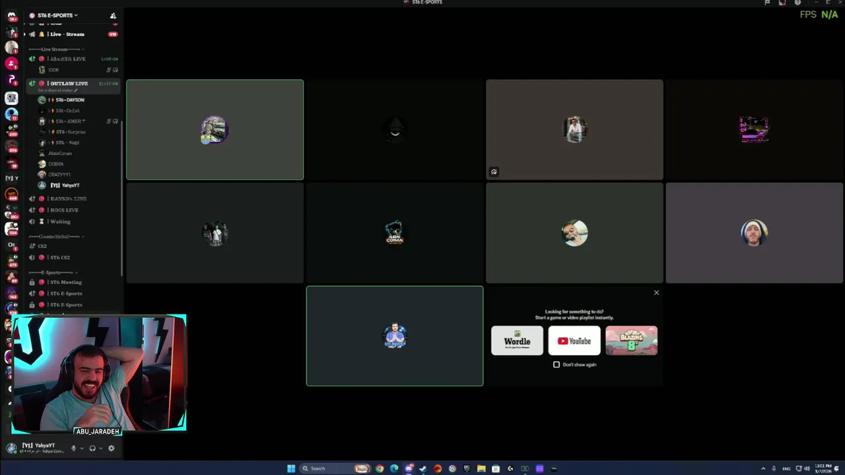Open the clock and date in taskbar
Image resolution: width=845 pixels, height=475 pixels.
tap(823, 468)
